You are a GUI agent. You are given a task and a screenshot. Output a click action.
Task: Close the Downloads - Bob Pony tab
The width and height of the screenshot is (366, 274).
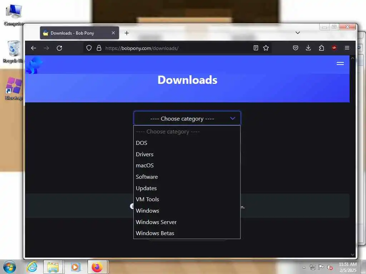pos(113,33)
